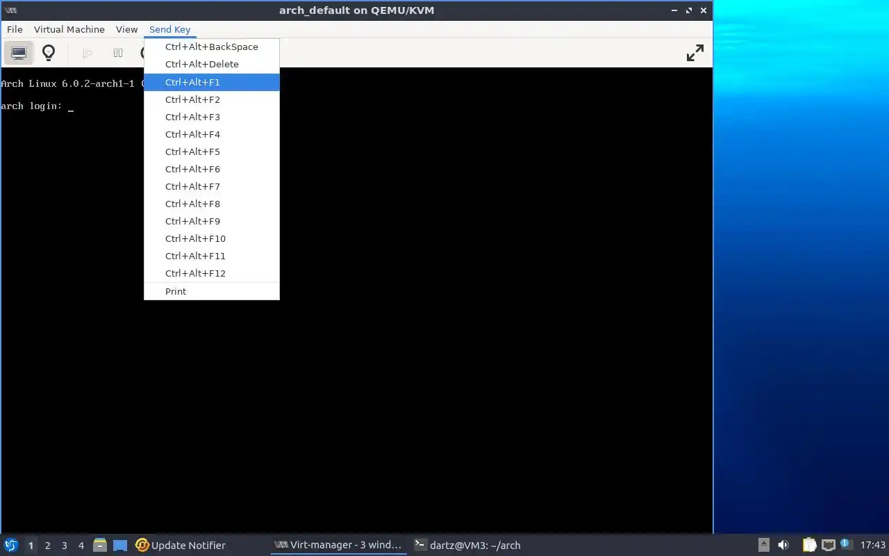Screen dimensions: 889x556
Task: Switch to workspace 4
Action: (81, 546)
